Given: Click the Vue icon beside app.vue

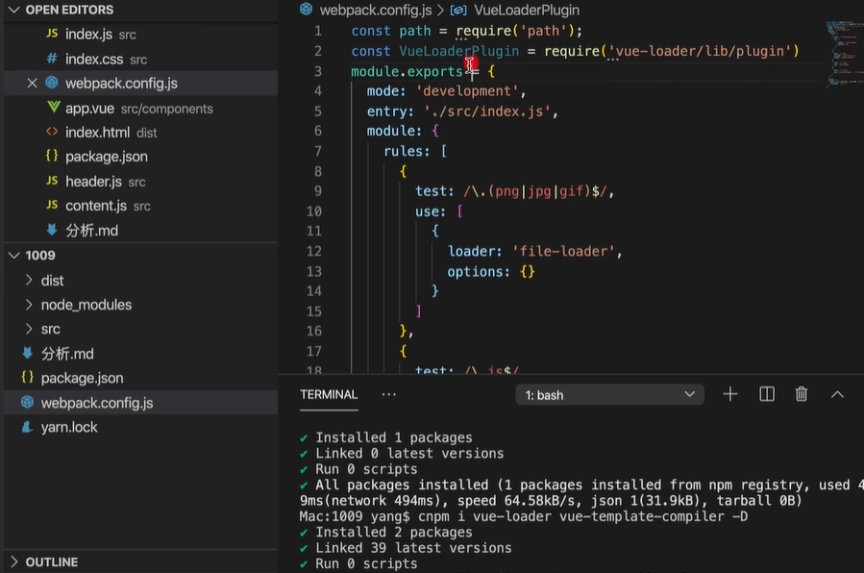Looking at the screenshot, I should (53, 108).
